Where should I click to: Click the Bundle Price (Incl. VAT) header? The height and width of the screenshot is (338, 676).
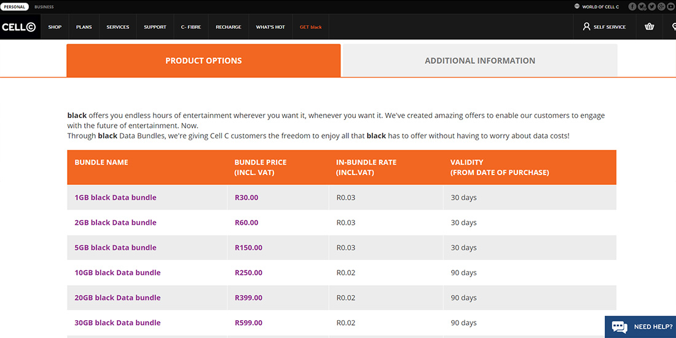pyautogui.click(x=261, y=167)
